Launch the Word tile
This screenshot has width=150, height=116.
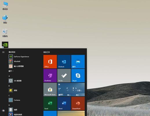(64, 104)
